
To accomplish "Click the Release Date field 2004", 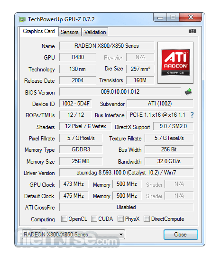I will click(x=78, y=80).
